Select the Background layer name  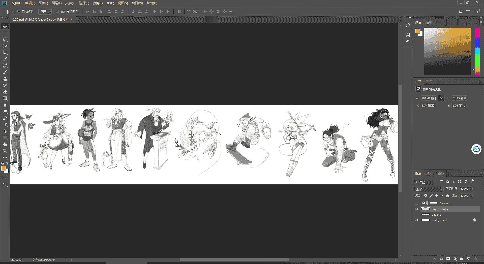tap(439, 220)
